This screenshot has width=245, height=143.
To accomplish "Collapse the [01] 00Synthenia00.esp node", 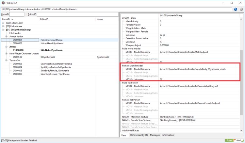I will (x=3, y=30).
